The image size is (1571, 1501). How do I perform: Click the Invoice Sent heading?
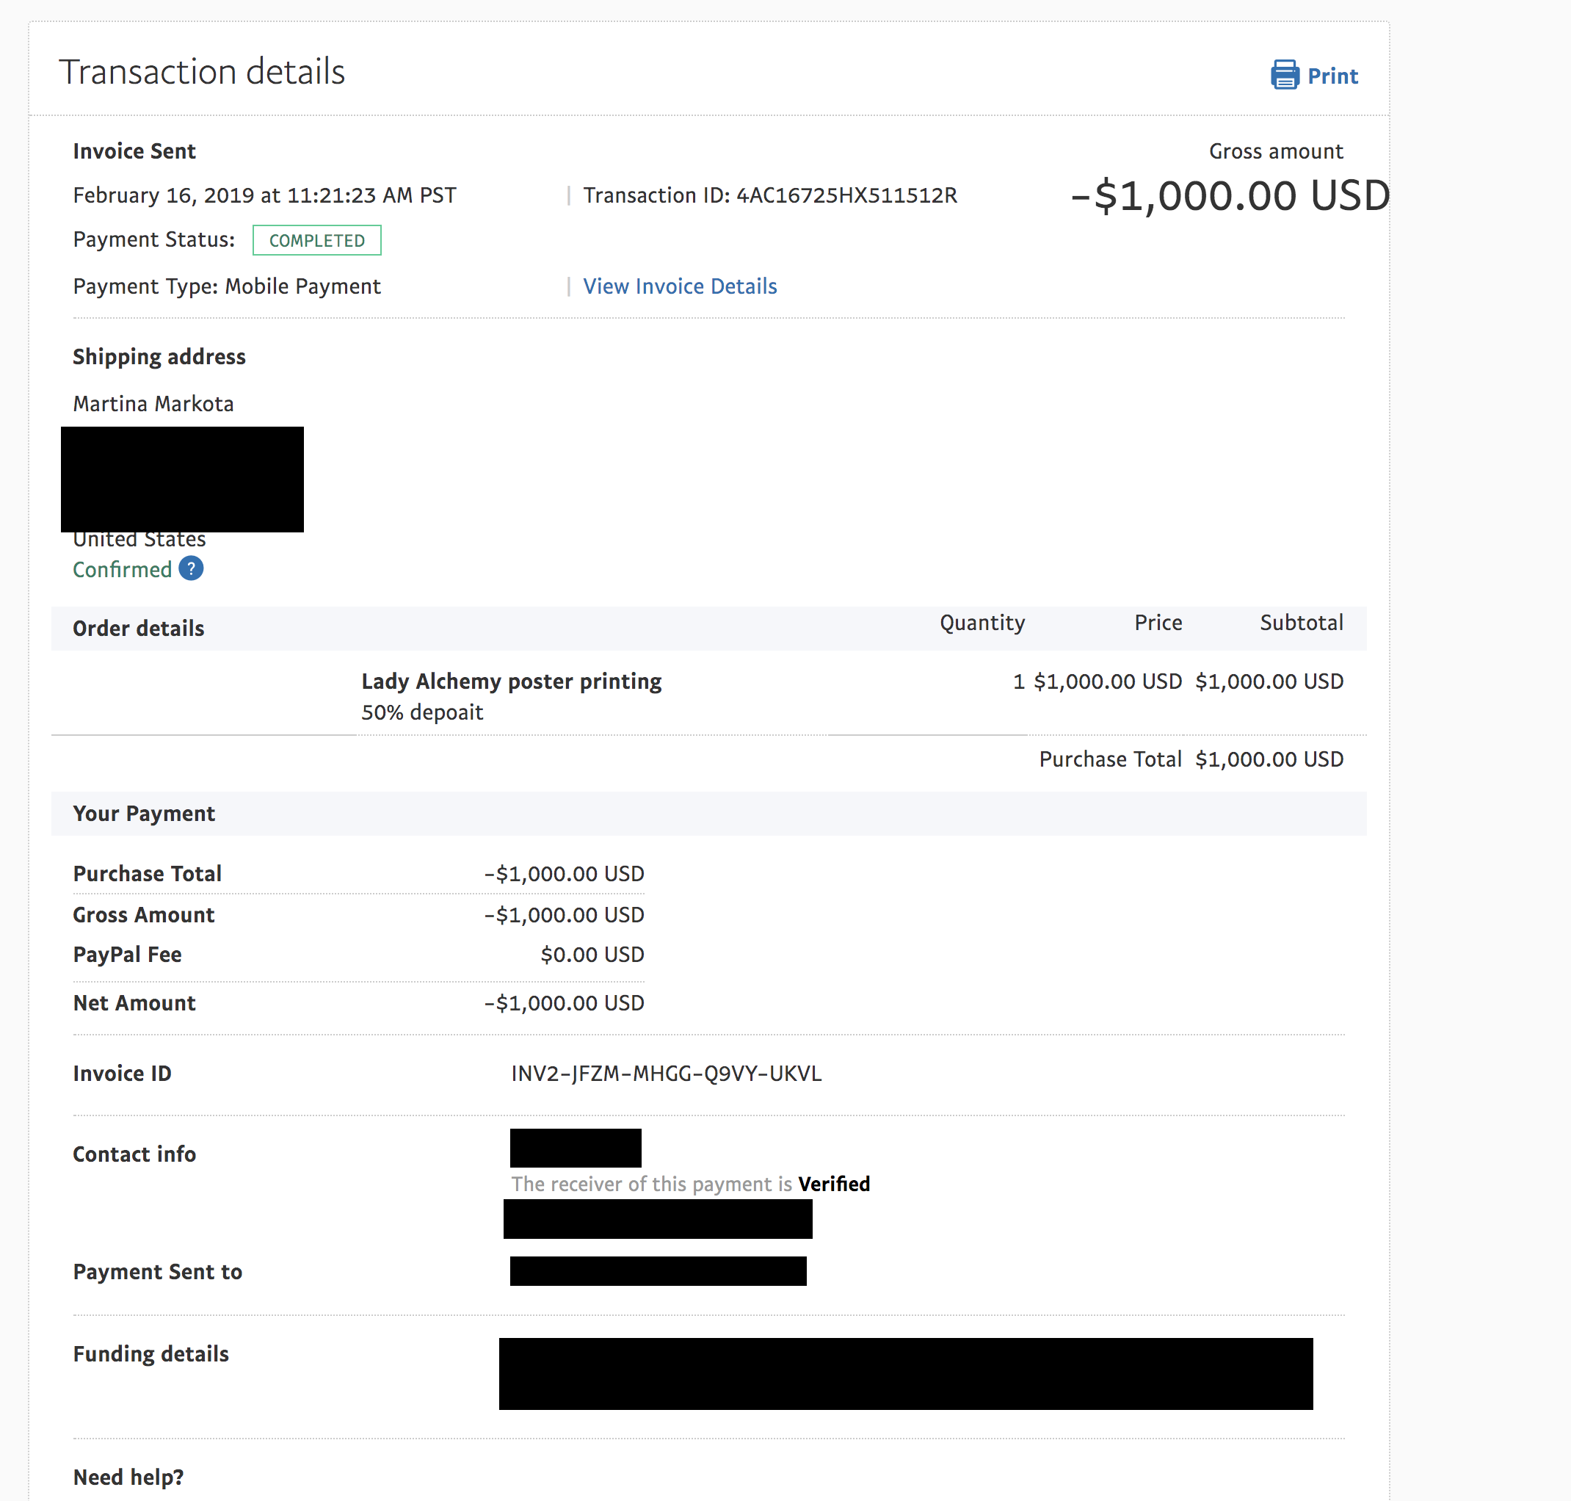click(x=134, y=151)
